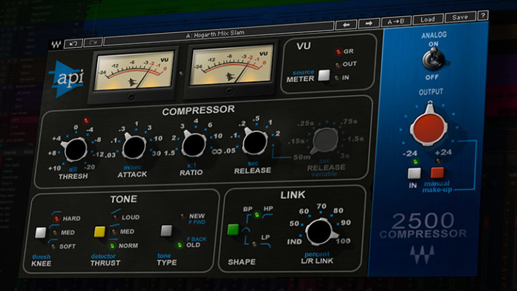Click the Save preset button
517x291 pixels.
[x=460, y=17]
